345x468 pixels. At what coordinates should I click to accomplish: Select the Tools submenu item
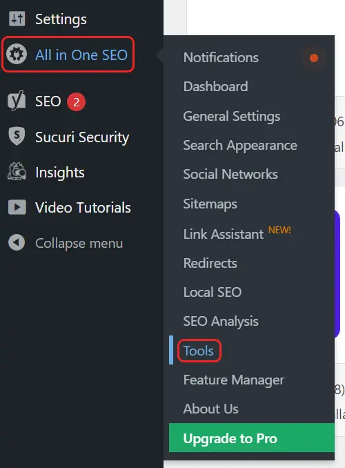199,351
